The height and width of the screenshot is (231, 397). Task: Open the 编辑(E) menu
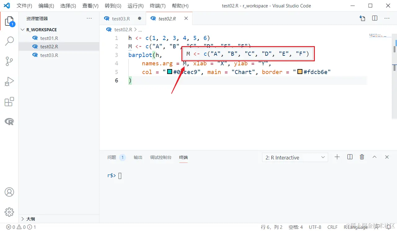[46, 6]
